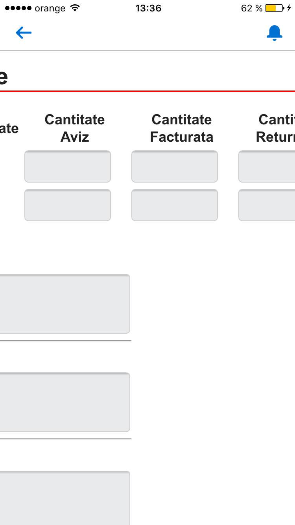
Task: Click the second large text area
Action: pos(65,402)
